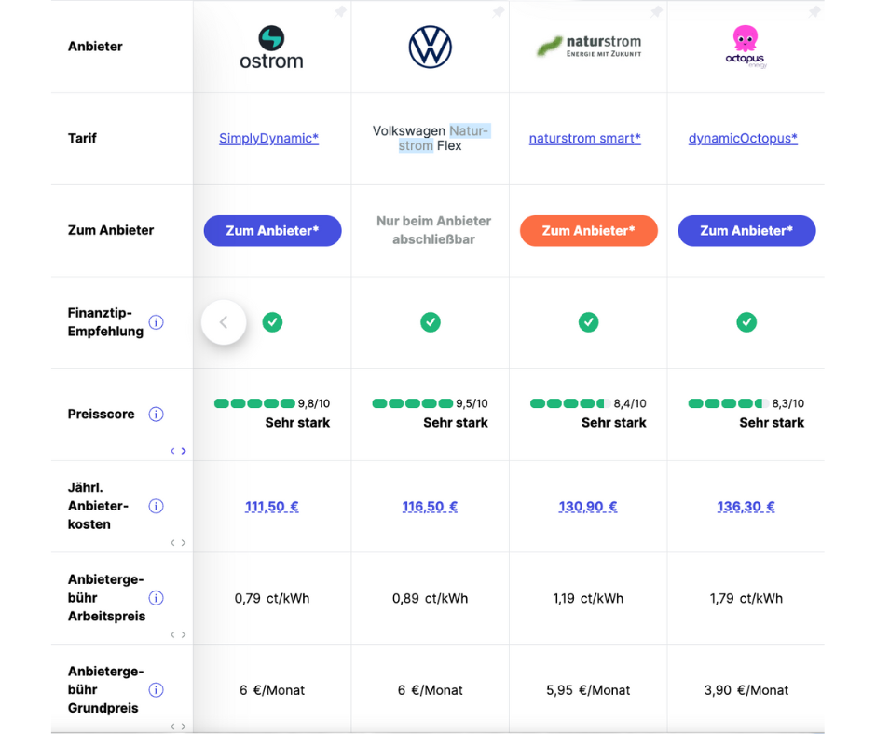
Task: Open the naturstrom smart tariff link
Action: click(x=585, y=138)
